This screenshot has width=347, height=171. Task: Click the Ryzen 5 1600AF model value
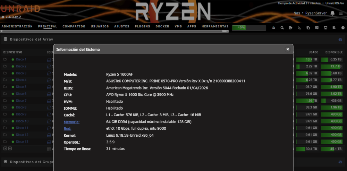pyautogui.click(x=119, y=74)
